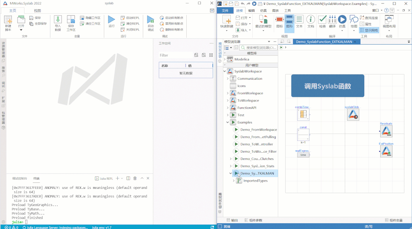Switch to the 仿真 ribbon tab
Screen dimensions: 412x229
[263, 11]
